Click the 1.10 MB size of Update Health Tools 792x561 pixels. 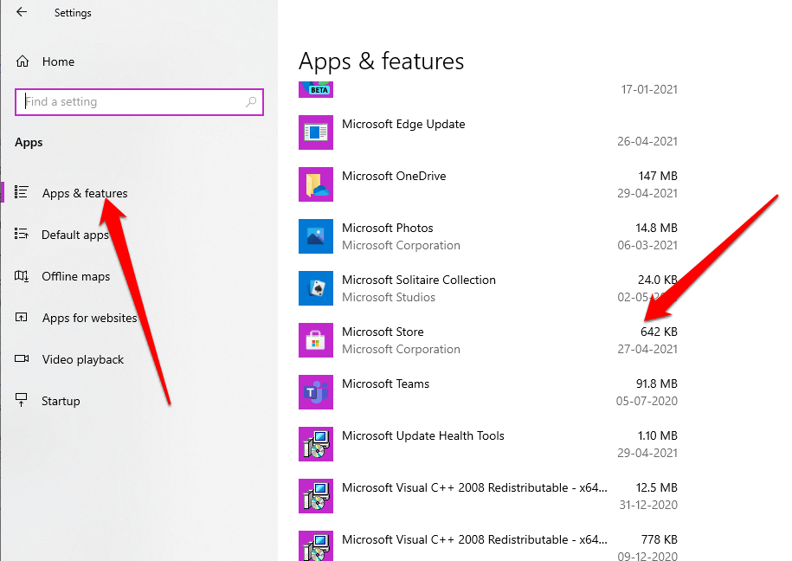point(658,435)
